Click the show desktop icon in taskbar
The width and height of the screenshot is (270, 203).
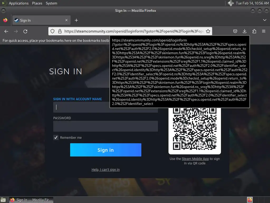click(3, 200)
